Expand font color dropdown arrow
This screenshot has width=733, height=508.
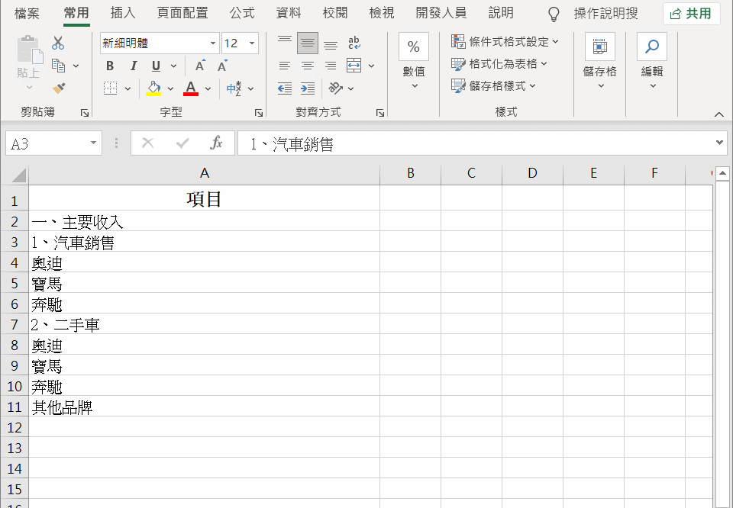tap(208, 88)
